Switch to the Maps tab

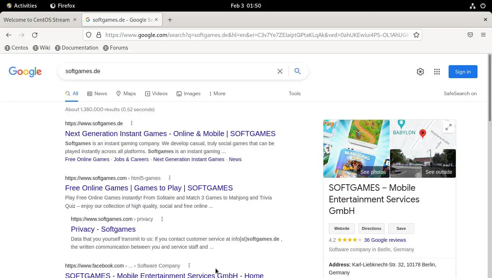pos(126,94)
